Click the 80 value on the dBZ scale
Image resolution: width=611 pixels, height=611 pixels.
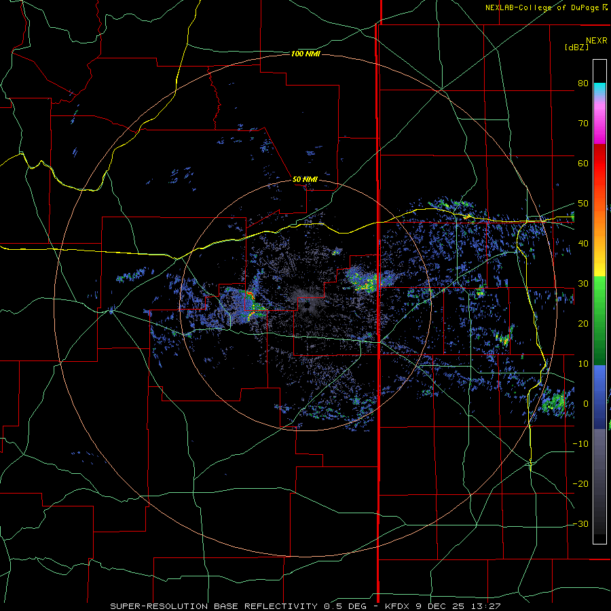click(x=583, y=83)
